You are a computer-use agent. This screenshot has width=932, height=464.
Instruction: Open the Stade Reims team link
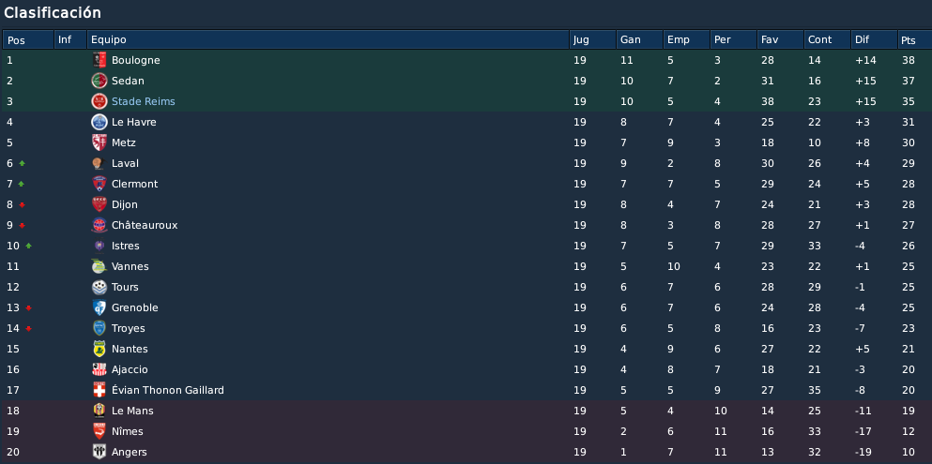click(x=144, y=101)
